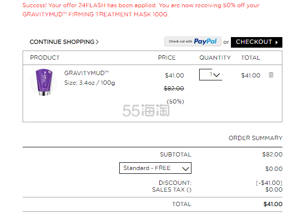Screen dimensions: 292x221
Task: Click the struck-through $82.00 original price
Action: 174,88
